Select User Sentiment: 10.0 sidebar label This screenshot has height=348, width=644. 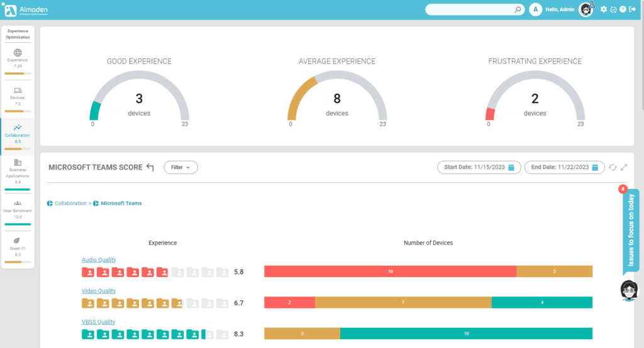(18, 214)
